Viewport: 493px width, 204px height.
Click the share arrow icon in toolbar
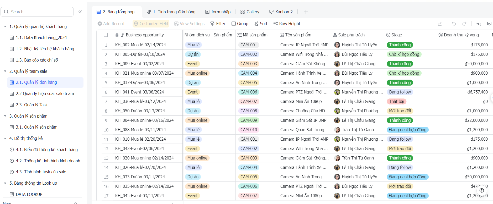click(x=440, y=24)
